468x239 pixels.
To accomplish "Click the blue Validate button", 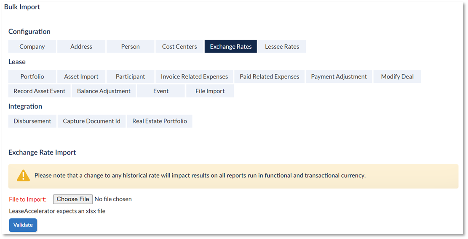I will point(23,225).
